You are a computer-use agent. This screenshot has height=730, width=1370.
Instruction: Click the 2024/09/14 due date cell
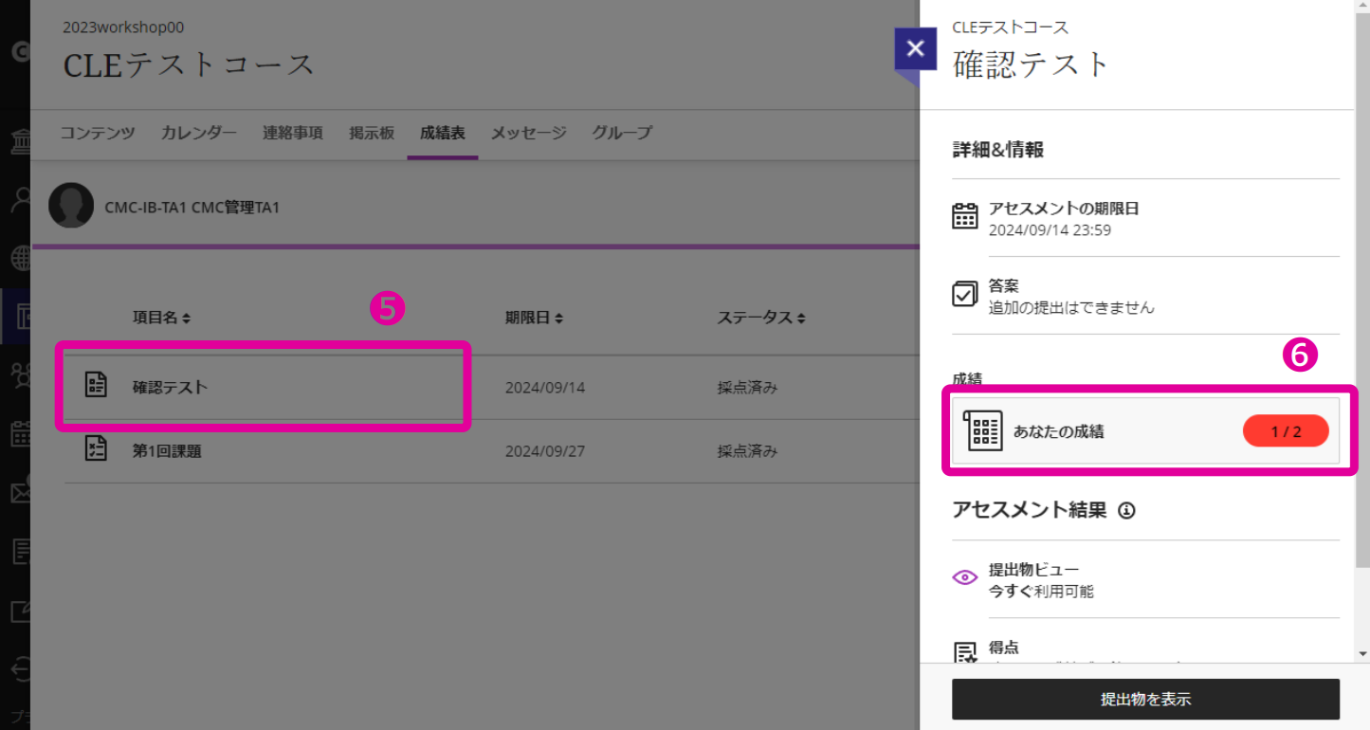[x=545, y=387]
